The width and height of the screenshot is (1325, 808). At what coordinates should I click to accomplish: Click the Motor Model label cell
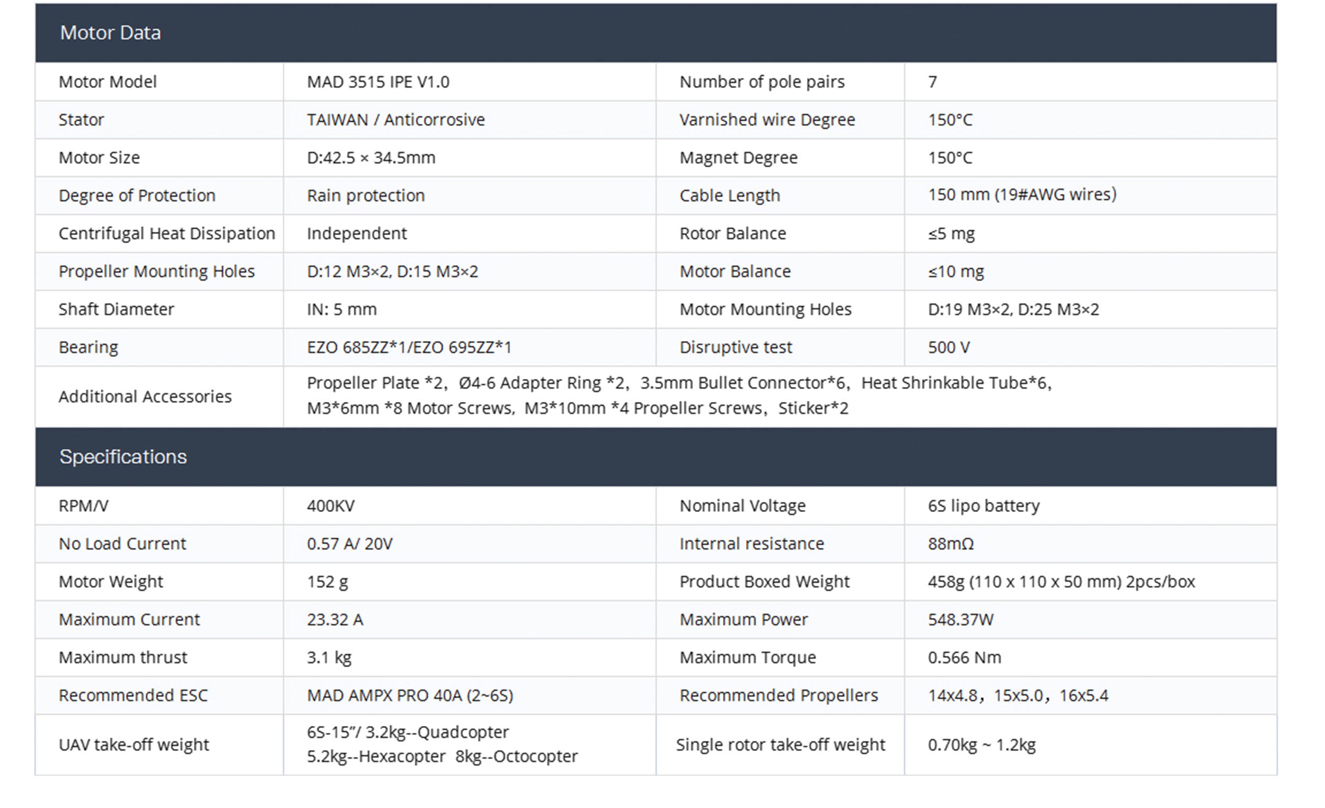(108, 82)
